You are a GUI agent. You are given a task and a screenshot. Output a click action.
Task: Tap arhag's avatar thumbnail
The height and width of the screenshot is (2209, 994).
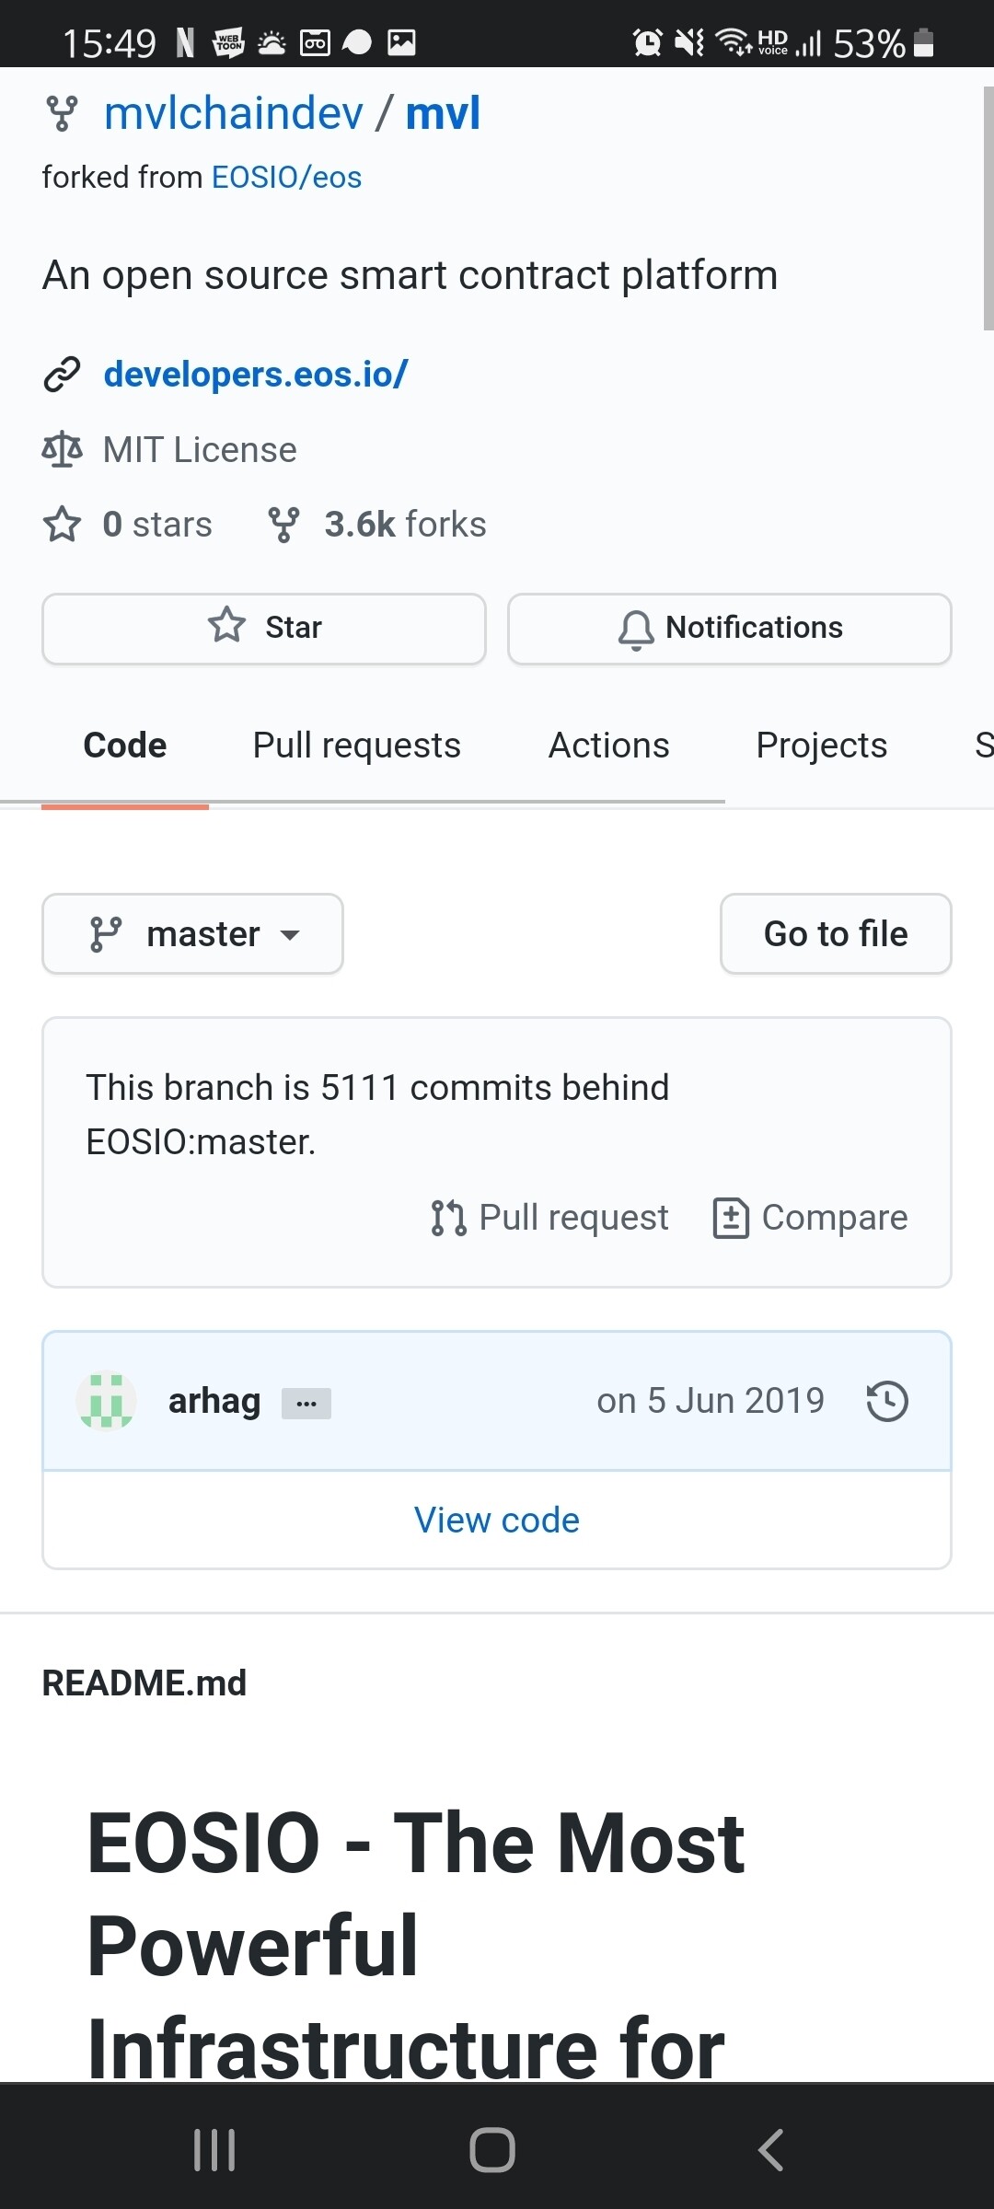(x=107, y=1401)
